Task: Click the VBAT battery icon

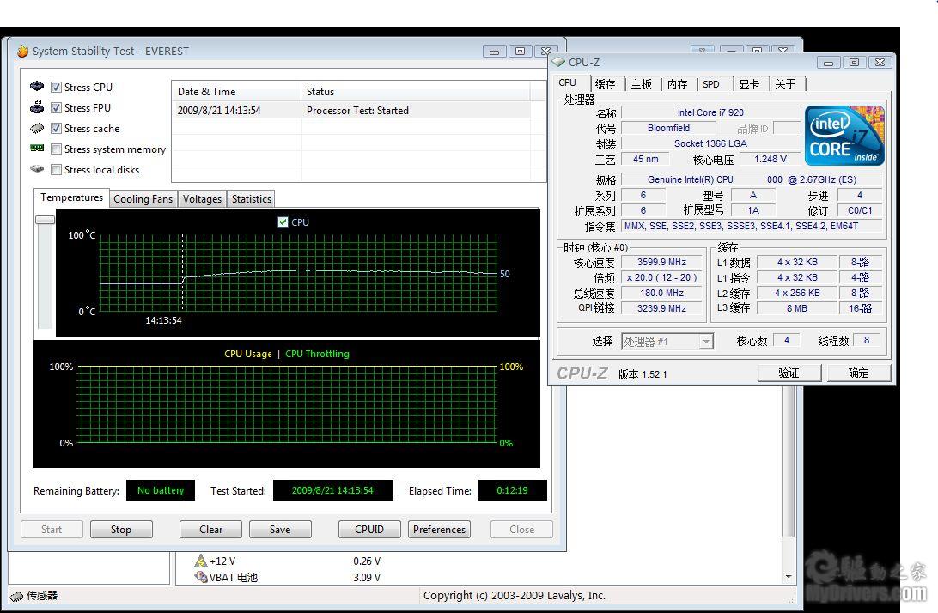Action: (200, 577)
